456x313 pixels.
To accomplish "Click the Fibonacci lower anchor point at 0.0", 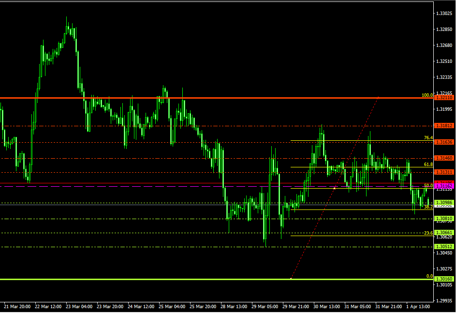I will [x=291, y=279].
